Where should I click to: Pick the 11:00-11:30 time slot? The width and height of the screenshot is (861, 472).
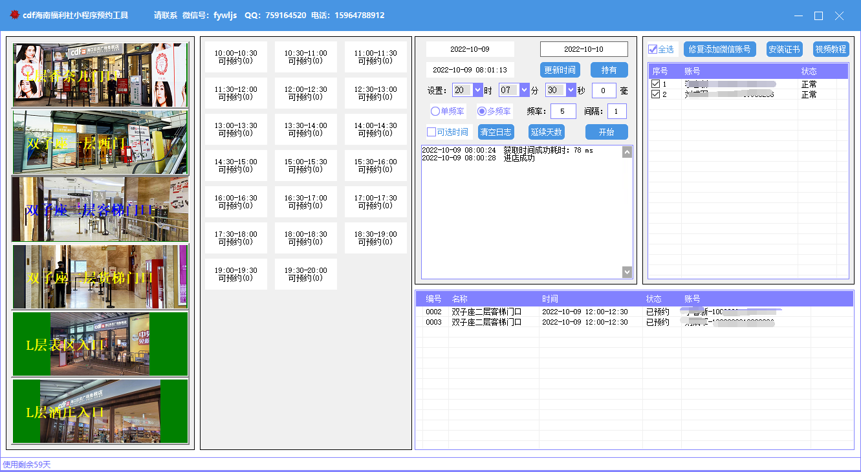tap(376, 57)
